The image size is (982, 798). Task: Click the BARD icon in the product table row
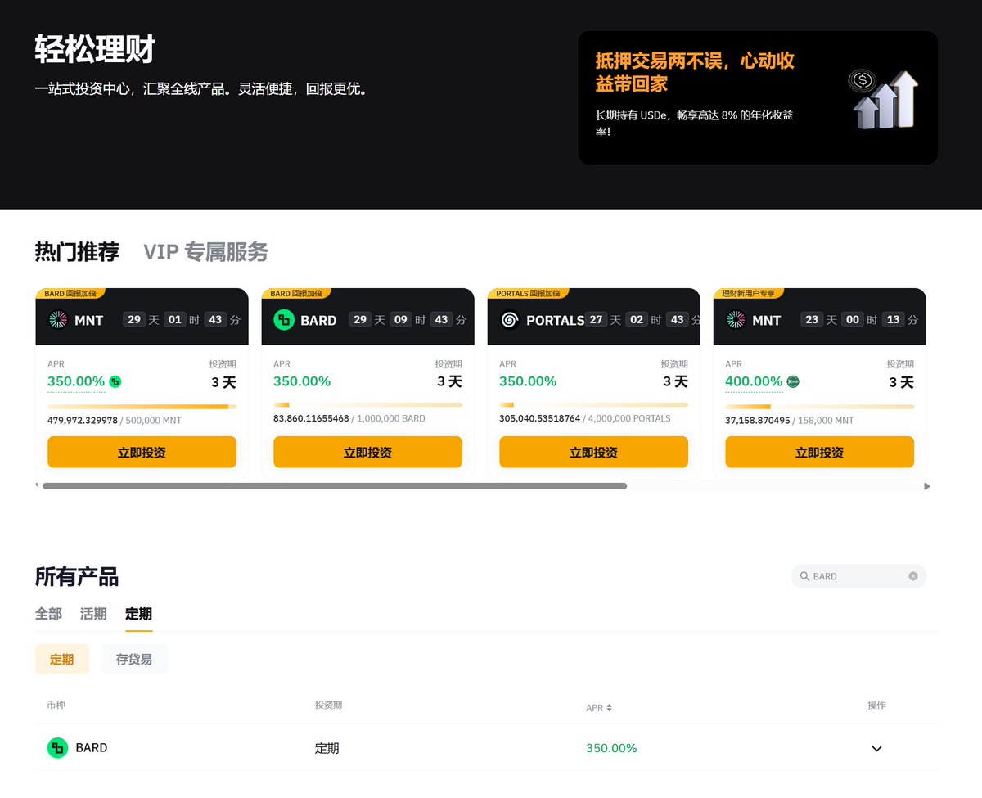tap(57, 748)
